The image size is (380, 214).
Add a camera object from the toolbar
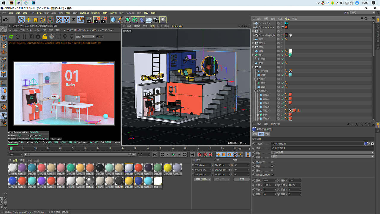tap(156, 20)
